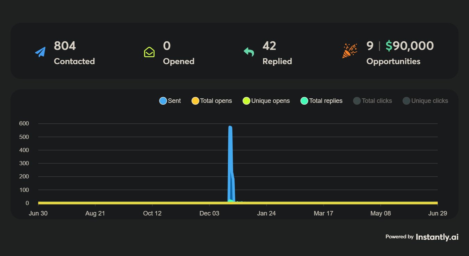Click the 42 Replied count
Image resolution: width=469 pixels, height=256 pixels.
[269, 46]
